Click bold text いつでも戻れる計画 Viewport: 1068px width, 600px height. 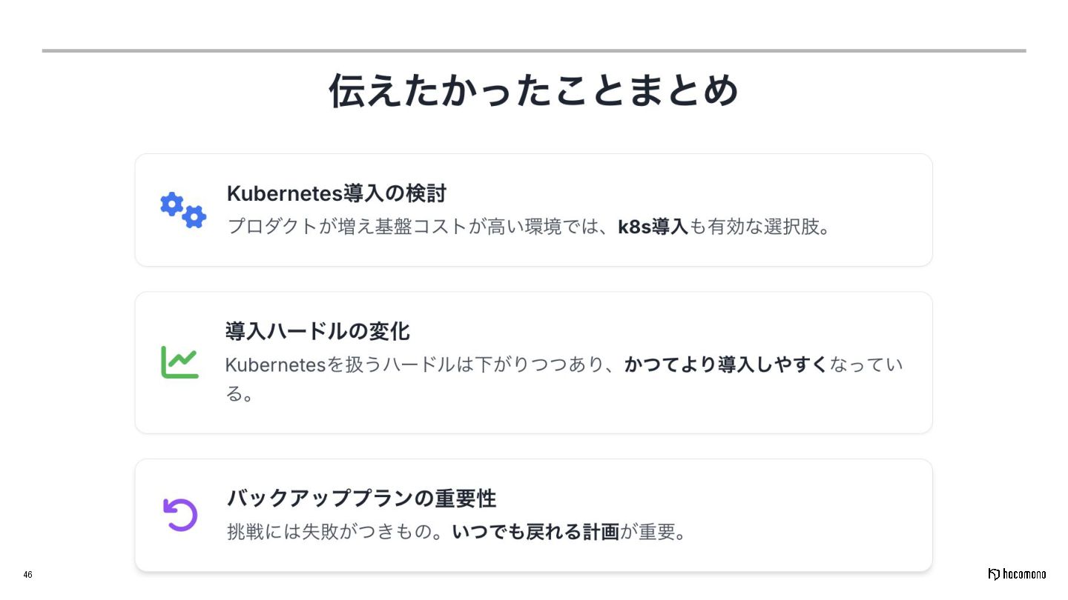(535, 532)
